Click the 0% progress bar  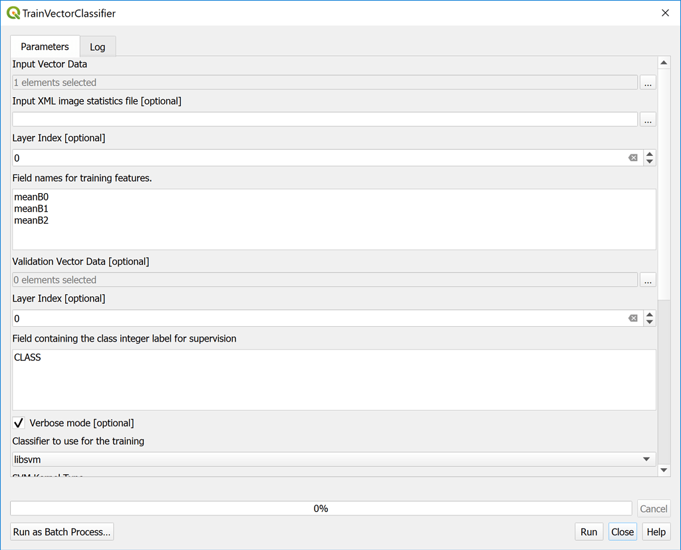pyautogui.click(x=321, y=508)
